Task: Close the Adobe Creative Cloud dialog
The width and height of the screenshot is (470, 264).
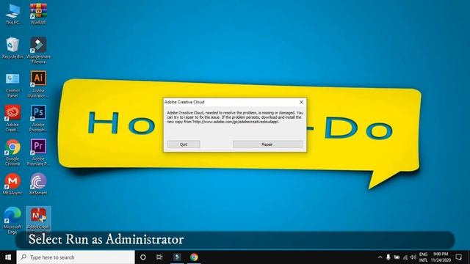Action: [x=301, y=102]
